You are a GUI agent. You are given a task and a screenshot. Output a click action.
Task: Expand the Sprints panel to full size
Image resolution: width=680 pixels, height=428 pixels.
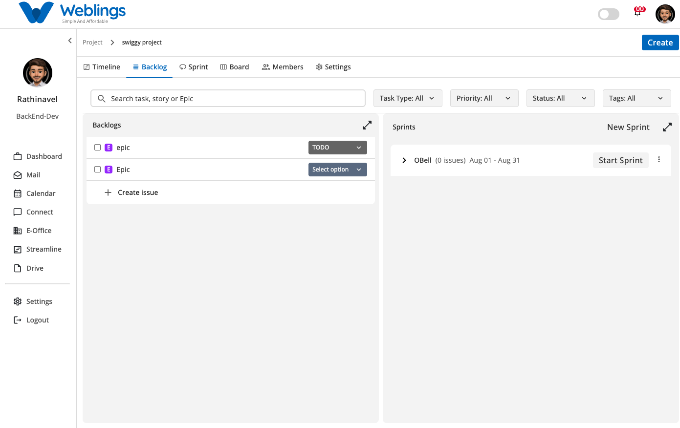667,127
